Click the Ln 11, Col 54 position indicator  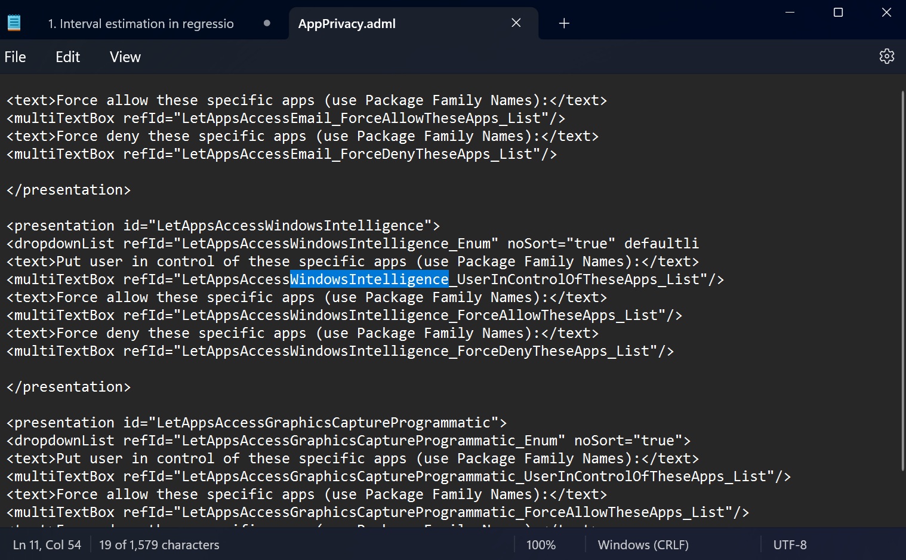[47, 545]
